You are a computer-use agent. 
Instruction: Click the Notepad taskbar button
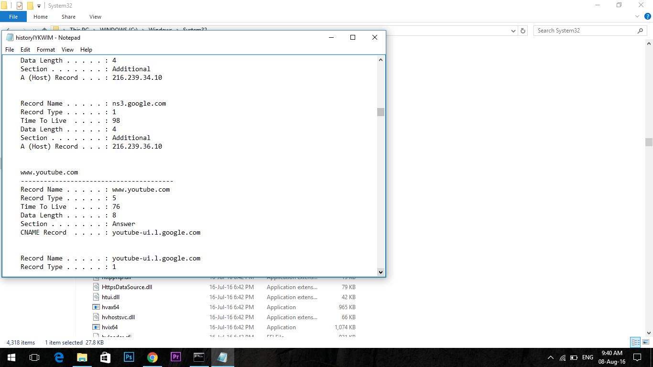(x=222, y=357)
